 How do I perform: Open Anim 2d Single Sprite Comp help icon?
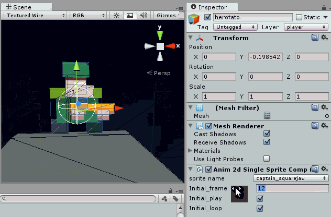pos(315,169)
